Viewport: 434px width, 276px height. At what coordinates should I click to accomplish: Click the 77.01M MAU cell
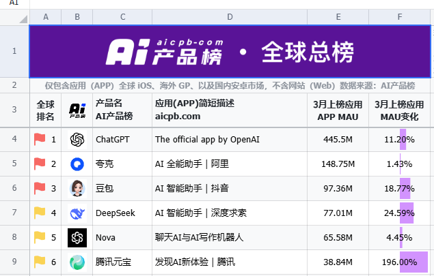[x=338, y=213]
